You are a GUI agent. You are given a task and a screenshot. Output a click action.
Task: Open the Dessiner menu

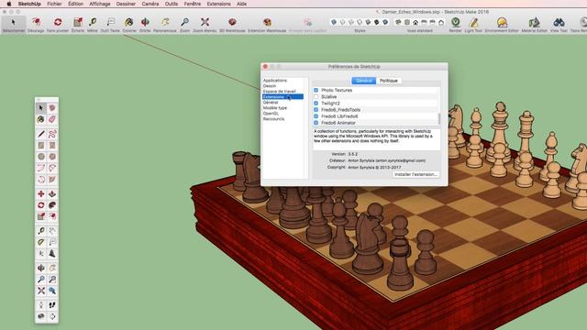[x=126, y=4]
